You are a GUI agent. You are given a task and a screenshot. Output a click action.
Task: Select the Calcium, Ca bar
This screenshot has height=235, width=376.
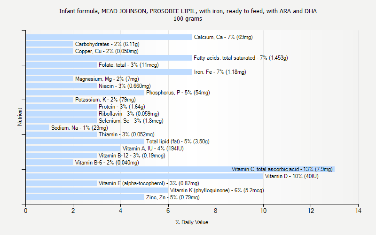[x=109, y=37]
